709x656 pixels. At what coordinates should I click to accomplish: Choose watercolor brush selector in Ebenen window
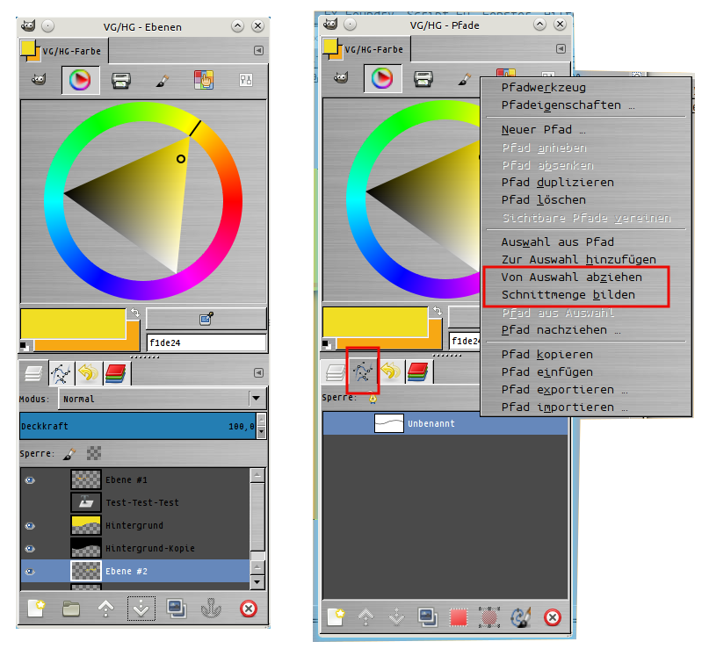163,81
